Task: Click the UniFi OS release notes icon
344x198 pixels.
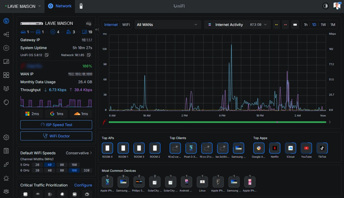Action: (x=47, y=55)
